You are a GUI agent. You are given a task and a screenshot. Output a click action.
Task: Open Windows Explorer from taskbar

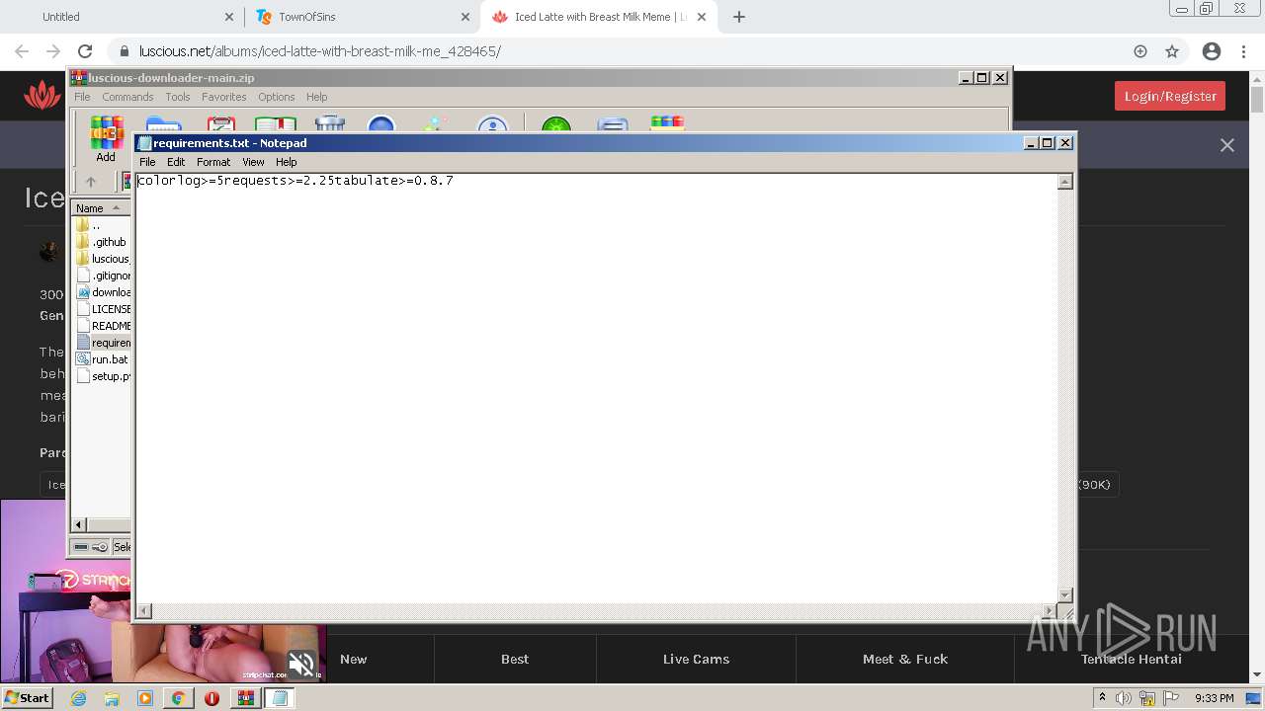[x=112, y=698]
